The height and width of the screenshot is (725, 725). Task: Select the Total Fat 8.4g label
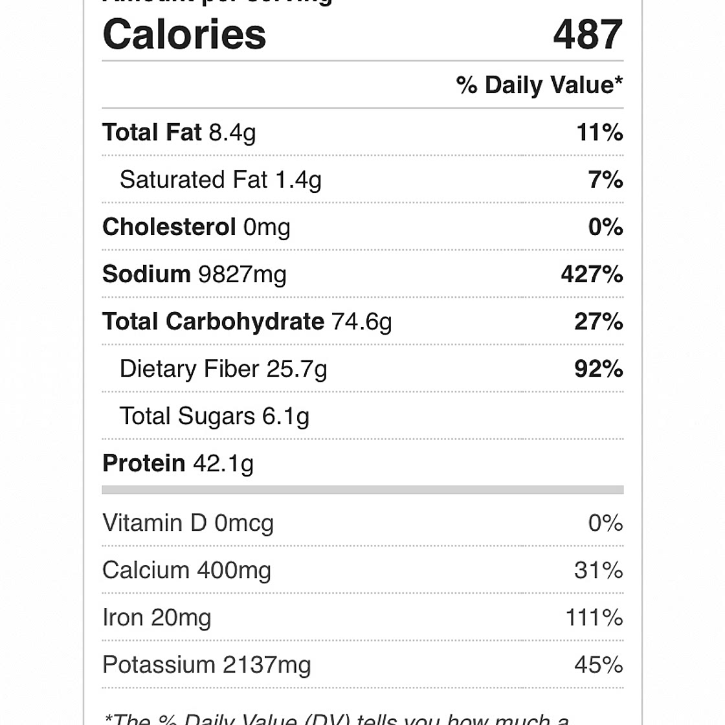179,133
